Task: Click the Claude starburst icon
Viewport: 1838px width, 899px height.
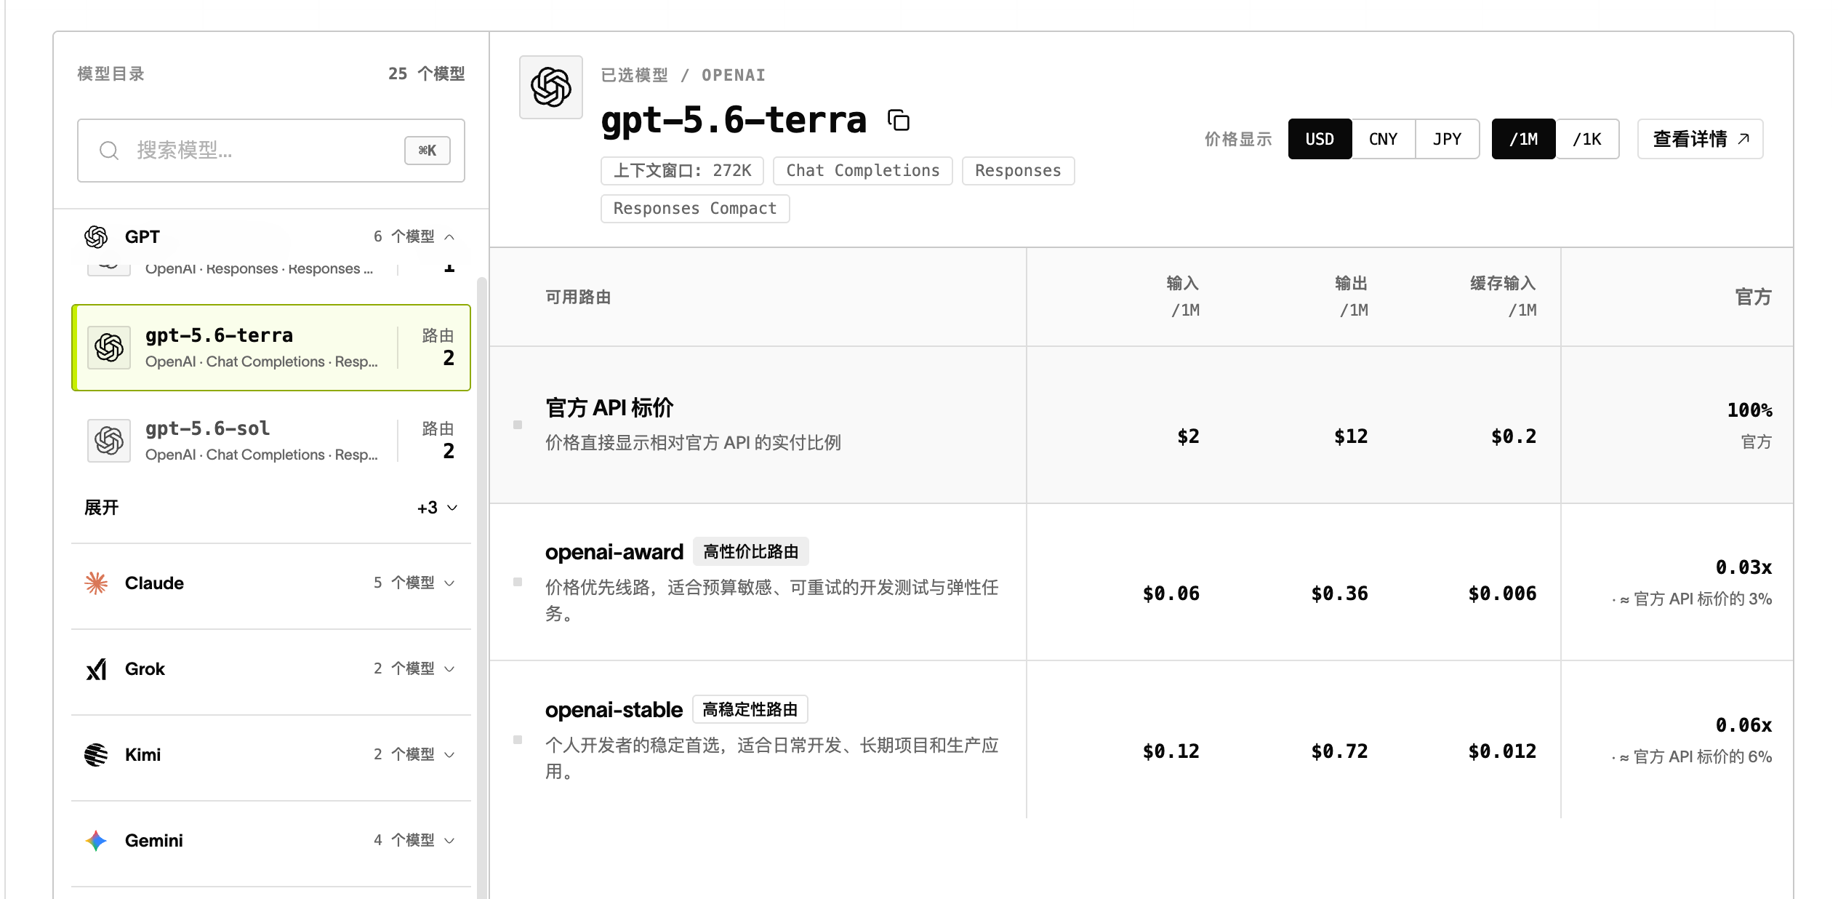Action: [x=96, y=583]
